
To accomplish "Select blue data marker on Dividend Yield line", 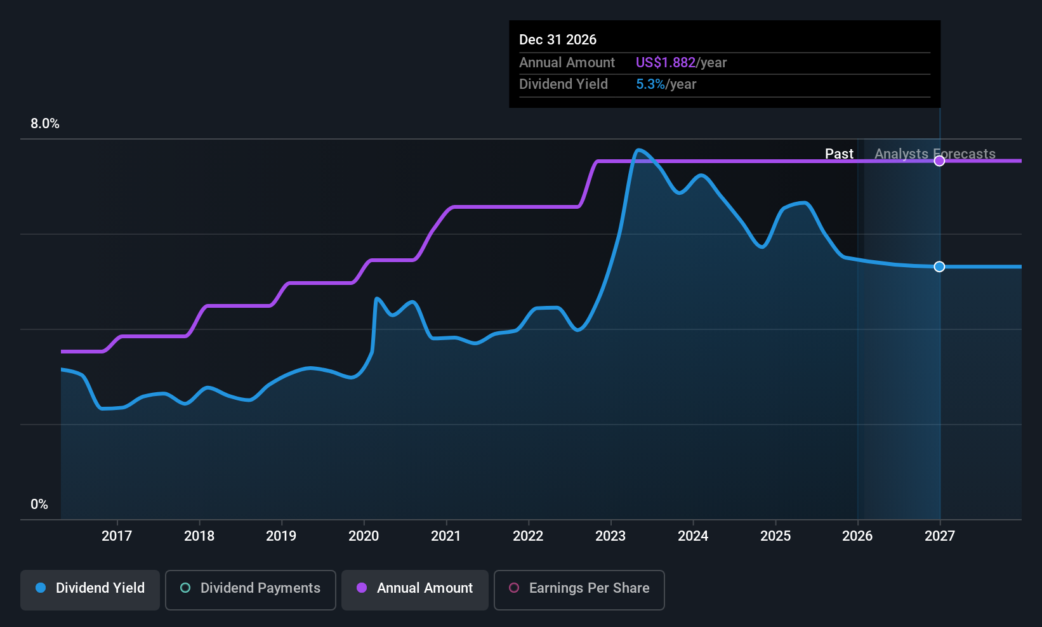I will [x=939, y=267].
